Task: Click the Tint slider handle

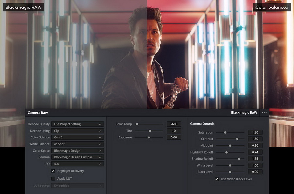Action: click(x=150, y=131)
